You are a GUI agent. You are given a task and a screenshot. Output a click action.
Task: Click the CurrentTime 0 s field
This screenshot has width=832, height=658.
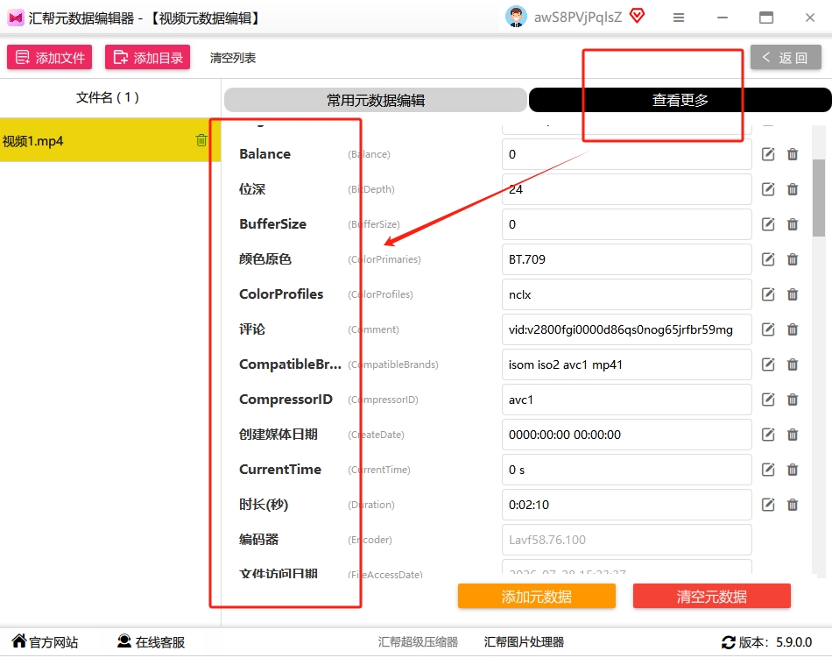[x=627, y=470]
